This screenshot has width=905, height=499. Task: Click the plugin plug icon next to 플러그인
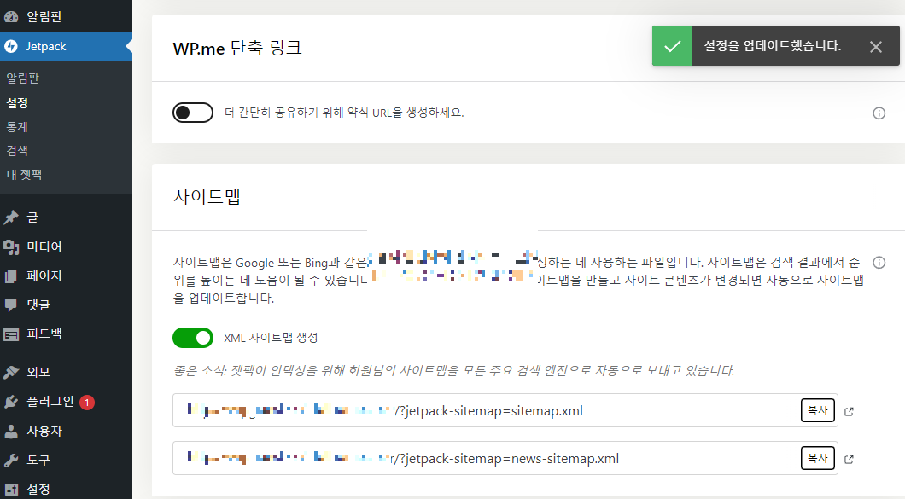click(11, 402)
